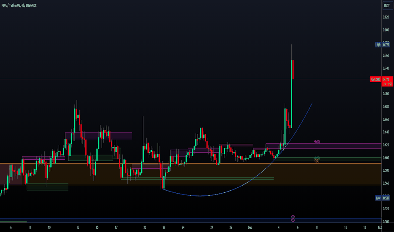394x232 pixels.
Task: Click the 0.820 price axis value
Action: coord(386,17)
